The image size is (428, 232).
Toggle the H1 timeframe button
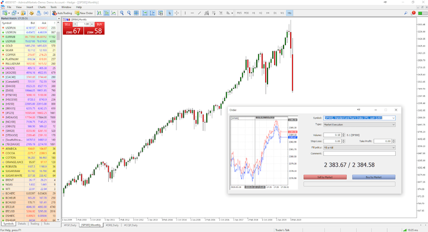click(254, 13)
